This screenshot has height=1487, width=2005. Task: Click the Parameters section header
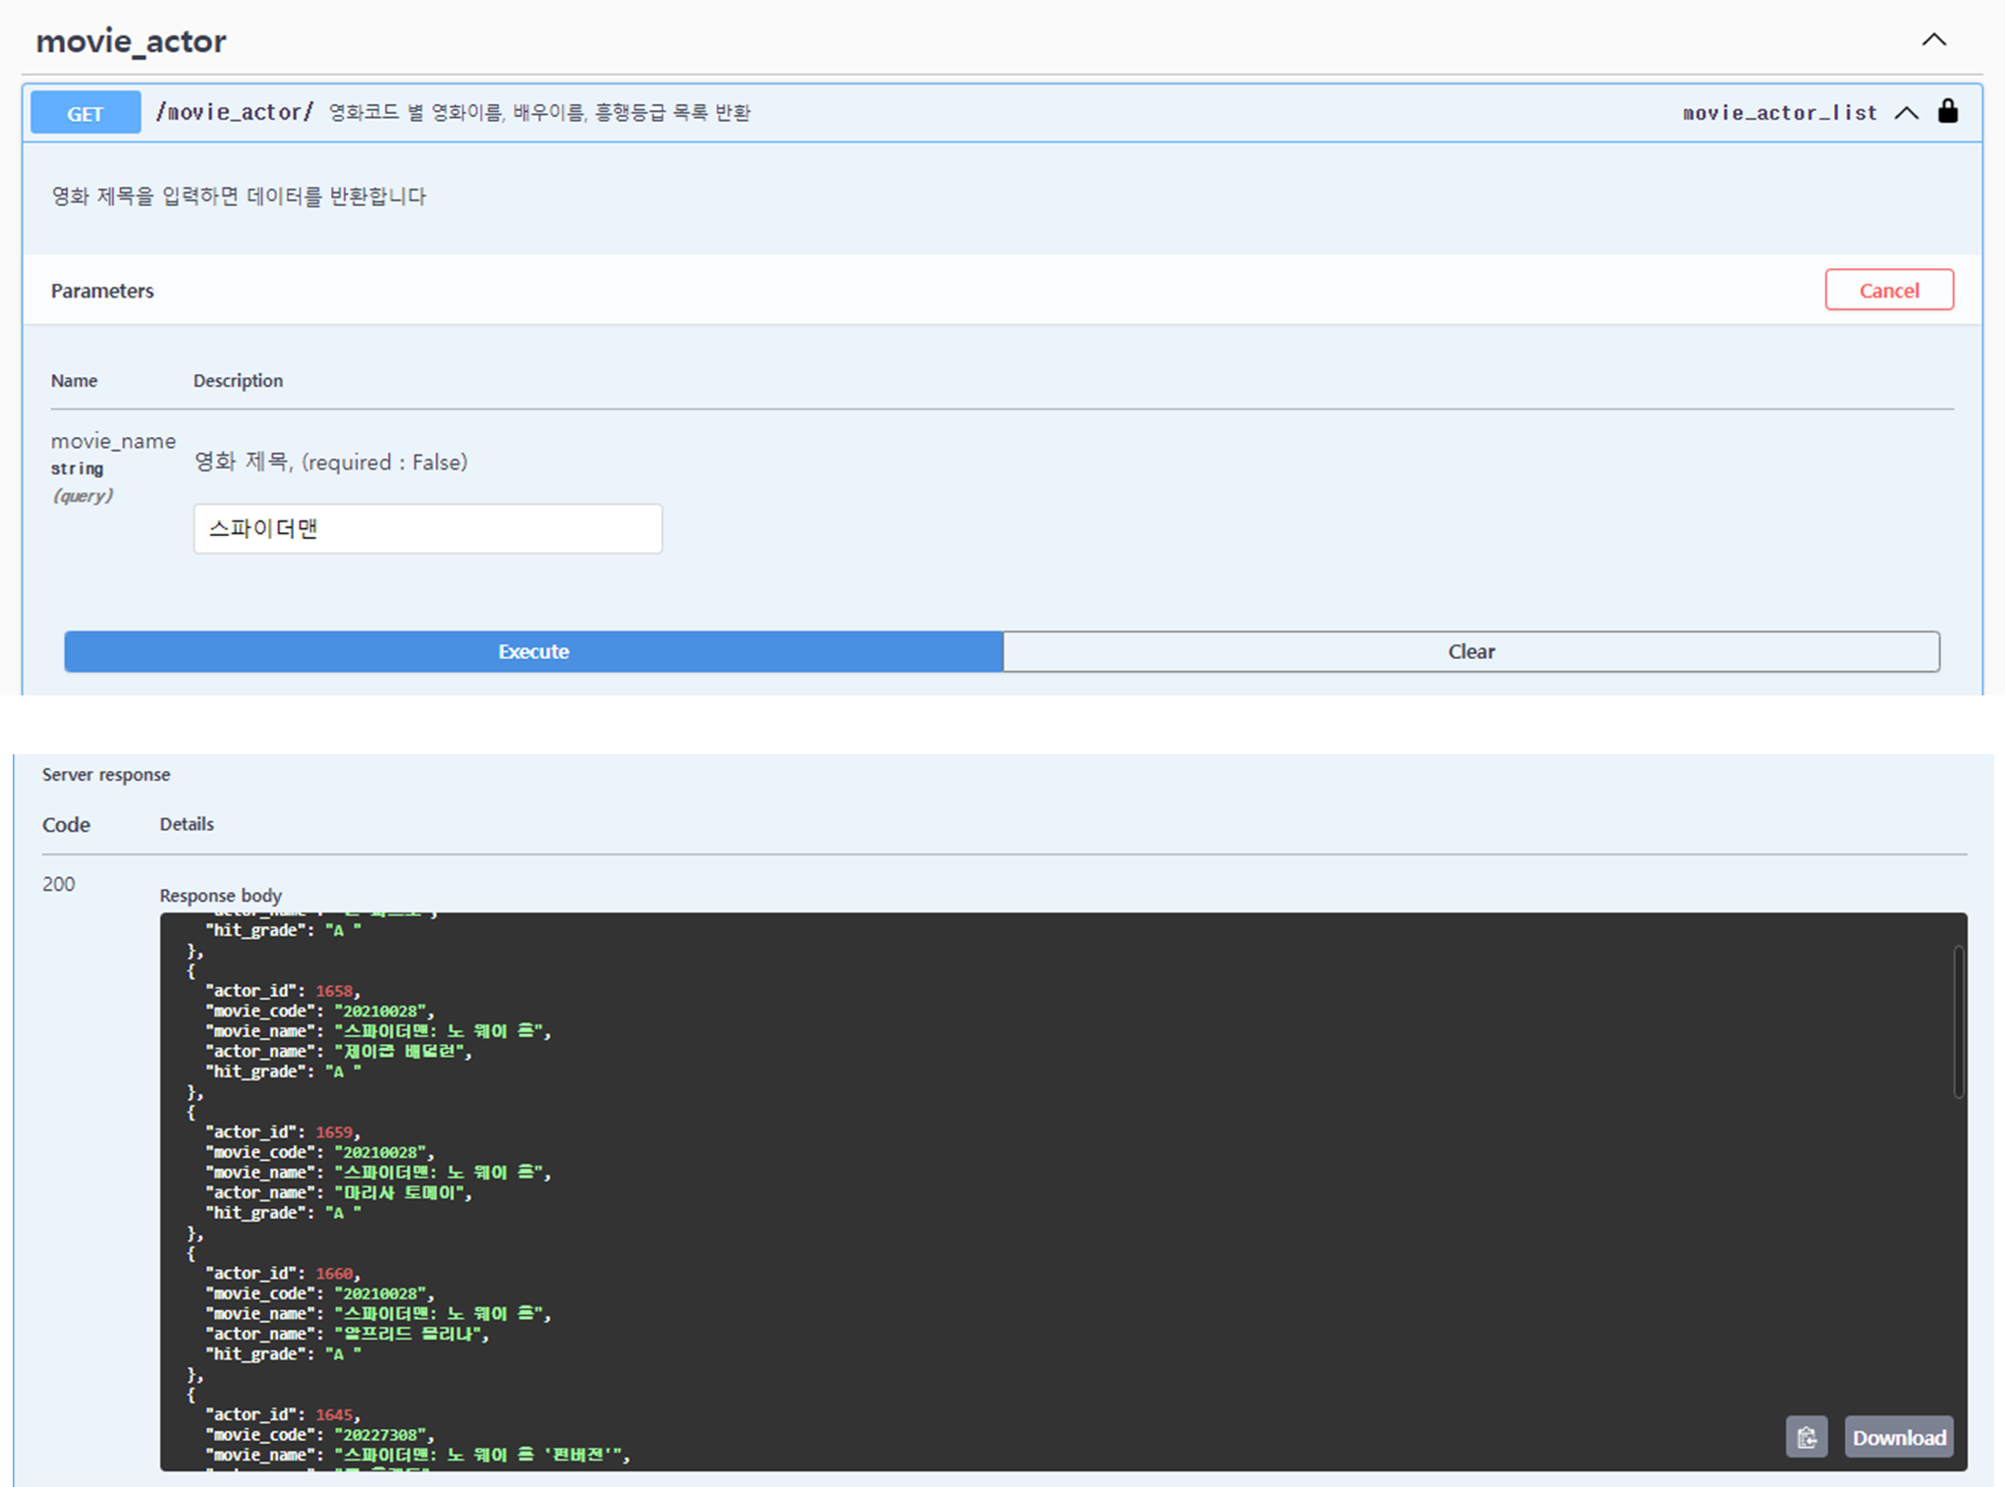tap(102, 291)
